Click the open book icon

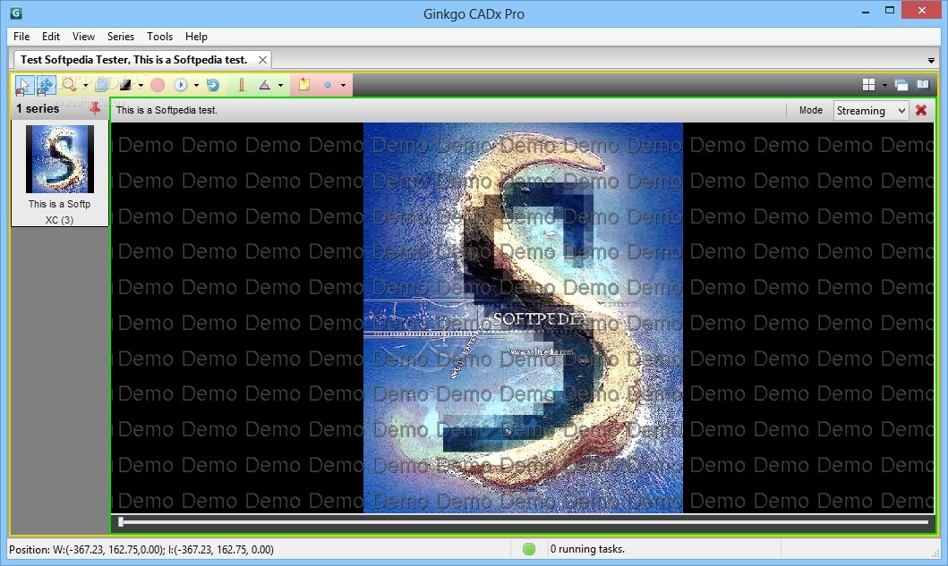click(x=923, y=85)
